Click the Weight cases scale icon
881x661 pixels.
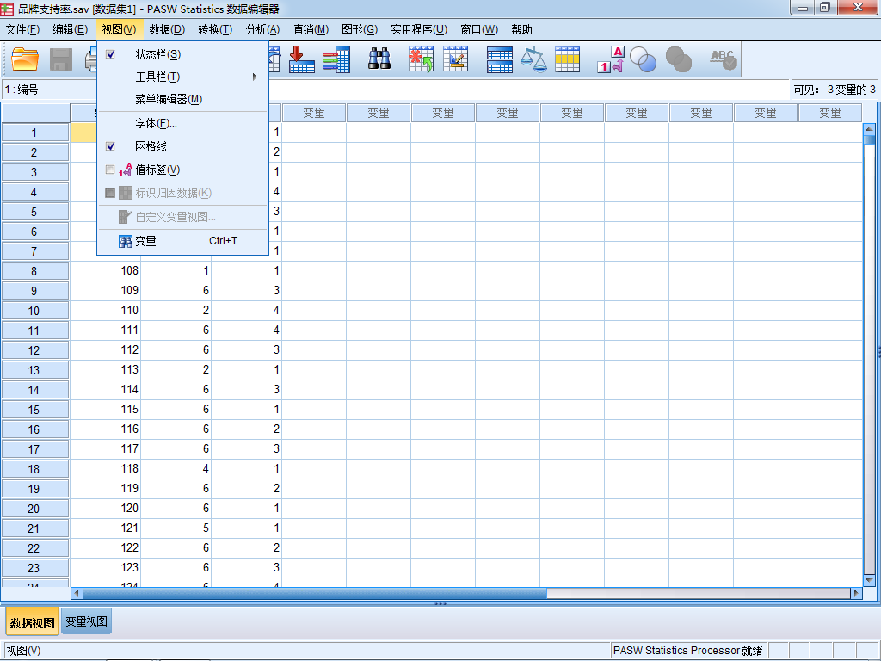(533, 59)
